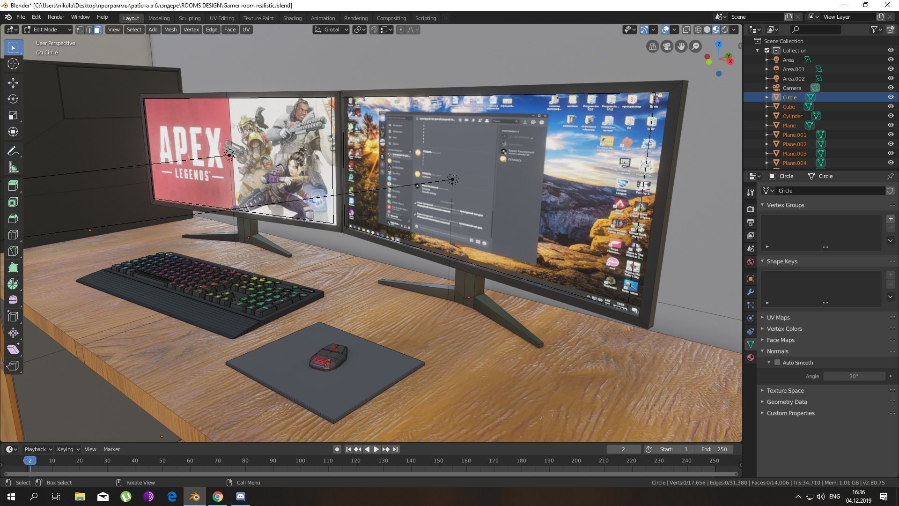Toggle visibility of Area.001 light
The image size is (899, 506).
click(x=891, y=69)
